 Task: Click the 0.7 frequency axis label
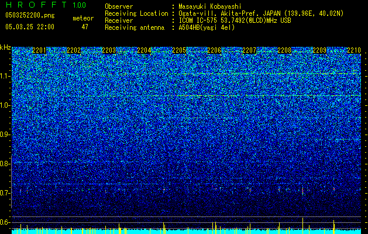point(4,193)
